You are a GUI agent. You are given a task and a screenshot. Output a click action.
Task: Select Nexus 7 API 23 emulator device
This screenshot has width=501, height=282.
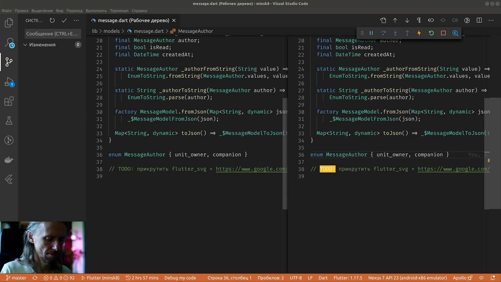[x=407, y=278]
